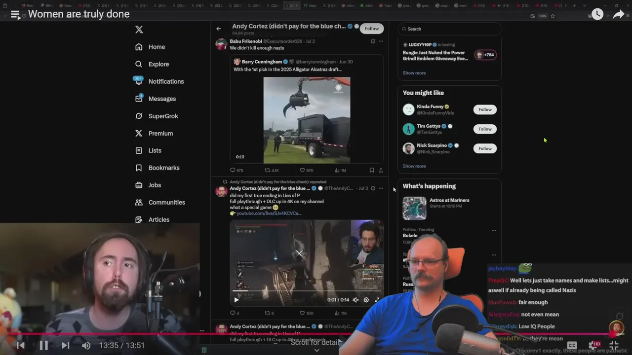
Task: Join the LUCKYY10P space with +784 listeners
Action: pos(485,55)
